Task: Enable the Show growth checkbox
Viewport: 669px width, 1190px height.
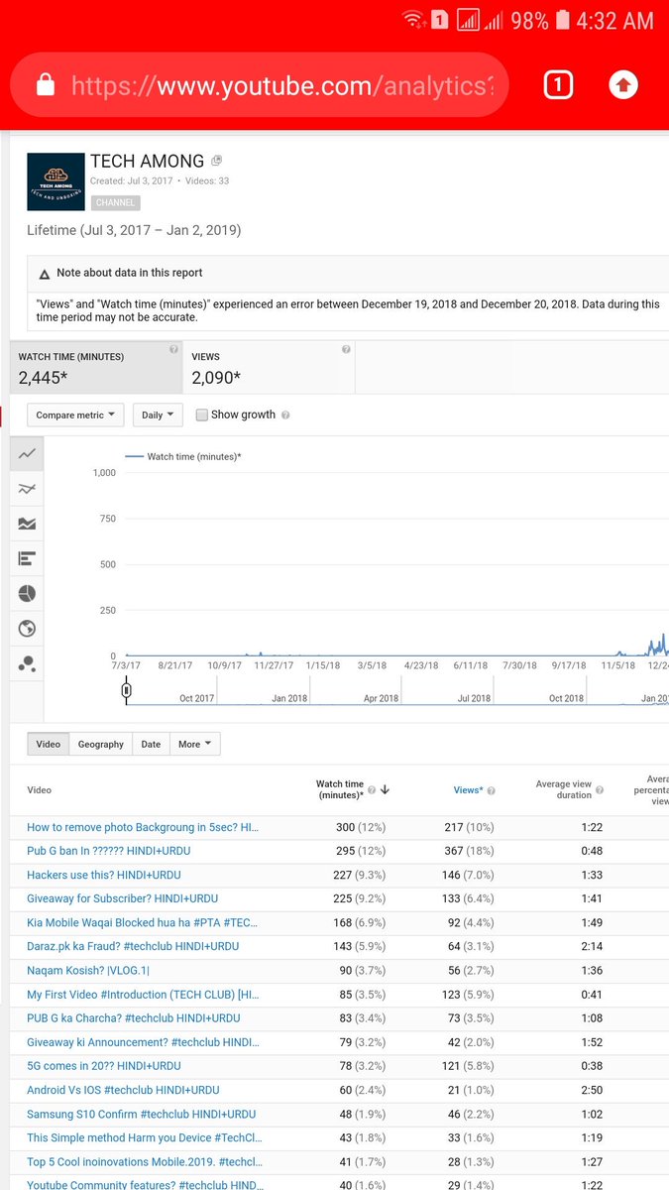Action: (202, 415)
